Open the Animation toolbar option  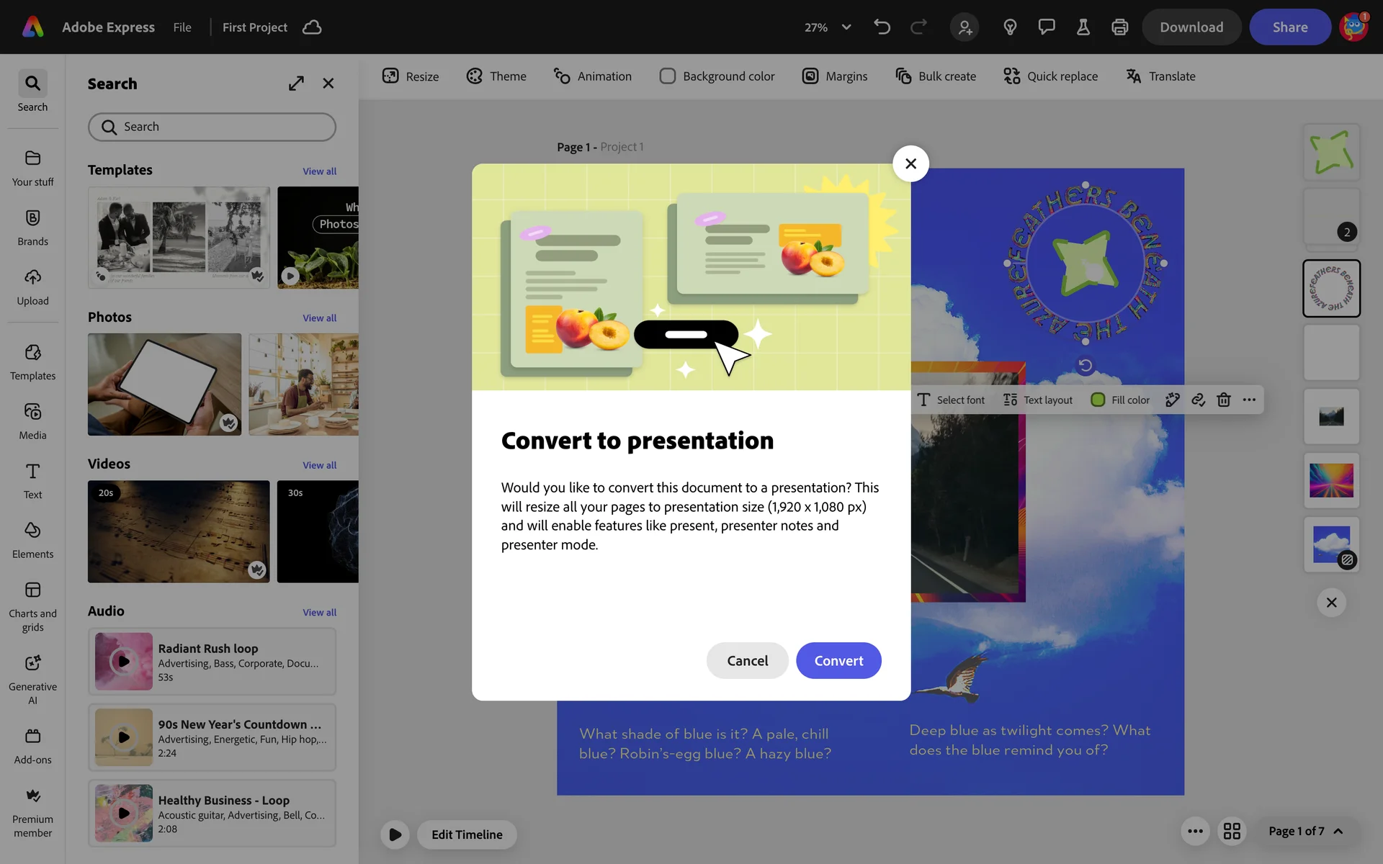click(x=592, y=76)
